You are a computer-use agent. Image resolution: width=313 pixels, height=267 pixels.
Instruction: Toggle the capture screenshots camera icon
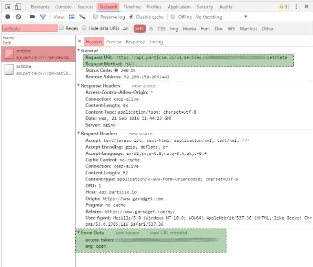[x=32, y=17]
